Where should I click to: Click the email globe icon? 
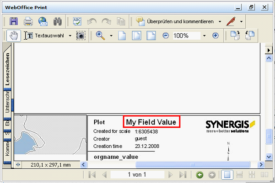click(x=43, y=21)
